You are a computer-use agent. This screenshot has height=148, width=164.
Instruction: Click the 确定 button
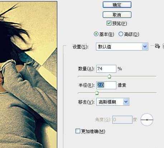[117, 5]
